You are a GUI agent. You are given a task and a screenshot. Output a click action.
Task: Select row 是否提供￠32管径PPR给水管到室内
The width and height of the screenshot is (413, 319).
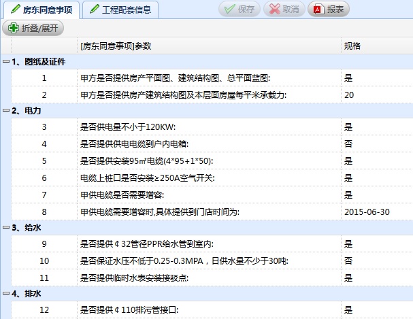(212, 244)
